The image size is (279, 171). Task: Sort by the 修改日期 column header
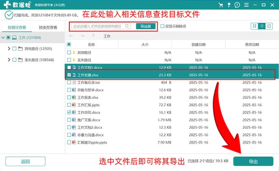click(x=252, y=44)
